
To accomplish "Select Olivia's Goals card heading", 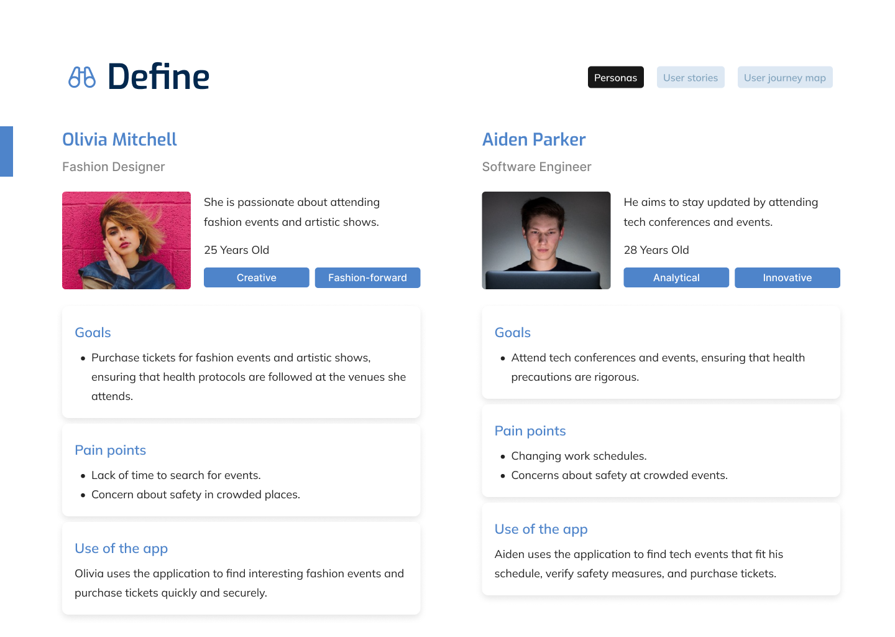I will [93, 333].
